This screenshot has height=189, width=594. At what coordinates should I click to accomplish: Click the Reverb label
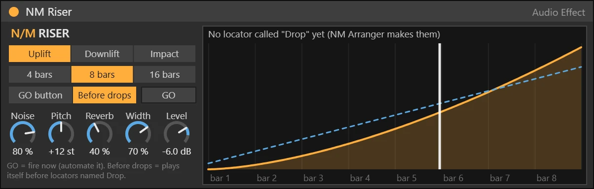click(x=100, y=116)
